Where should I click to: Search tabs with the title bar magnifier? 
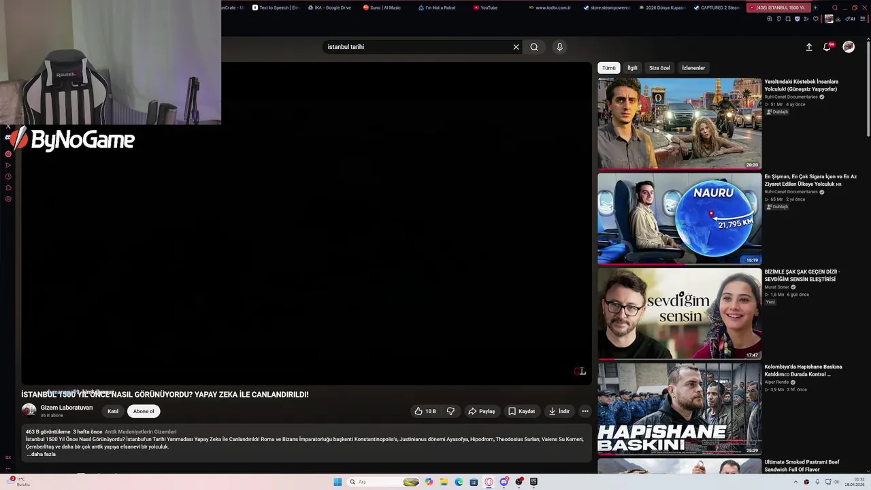coord(835,7)
